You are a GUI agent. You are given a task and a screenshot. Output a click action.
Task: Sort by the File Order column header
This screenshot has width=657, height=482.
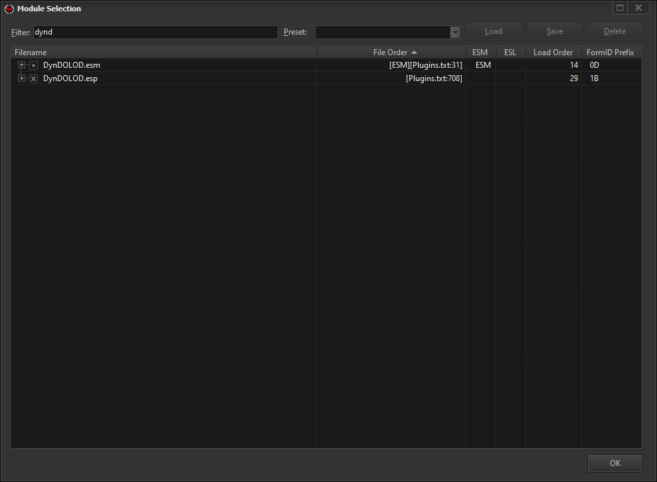pos(391,53)
